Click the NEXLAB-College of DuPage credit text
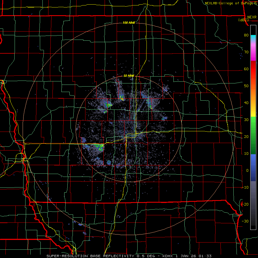 coord(229,3)
